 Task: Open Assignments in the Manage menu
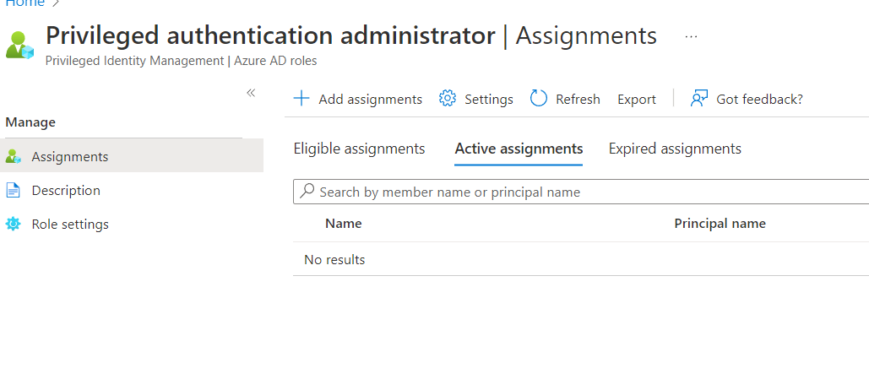pyautogui.click(x=132, y=157)
